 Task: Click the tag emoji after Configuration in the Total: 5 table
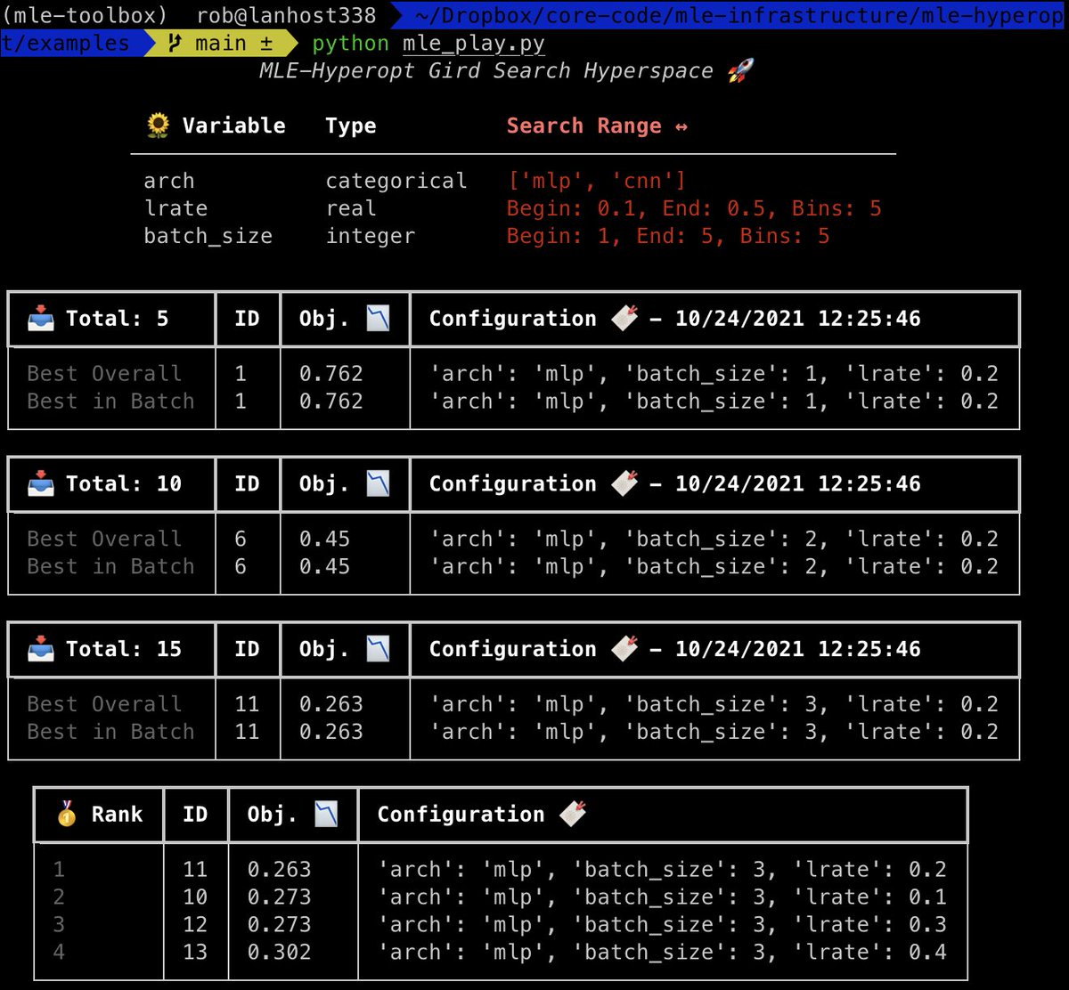tap(624, 319)
